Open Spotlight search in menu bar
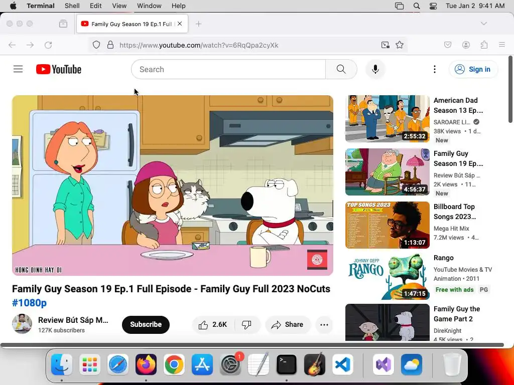The height and width of the screenshot is (385, 514). click(417, 6)
